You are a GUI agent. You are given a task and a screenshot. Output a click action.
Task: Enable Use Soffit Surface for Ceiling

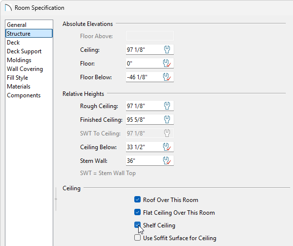click(x=137, y=238)
